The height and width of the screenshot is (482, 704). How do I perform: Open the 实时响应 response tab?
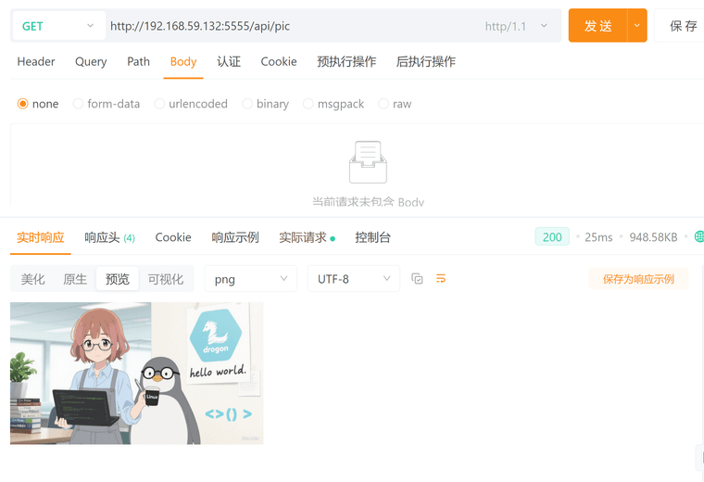[41, 237]
